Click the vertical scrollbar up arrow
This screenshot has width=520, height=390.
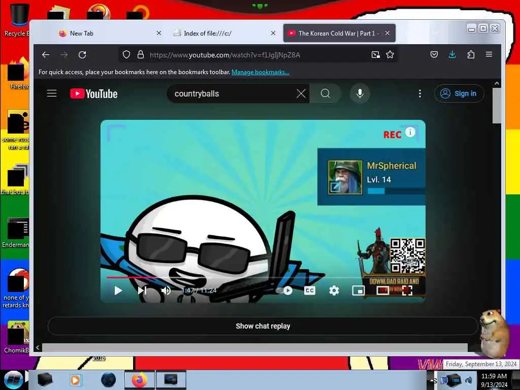pos(497,84)
